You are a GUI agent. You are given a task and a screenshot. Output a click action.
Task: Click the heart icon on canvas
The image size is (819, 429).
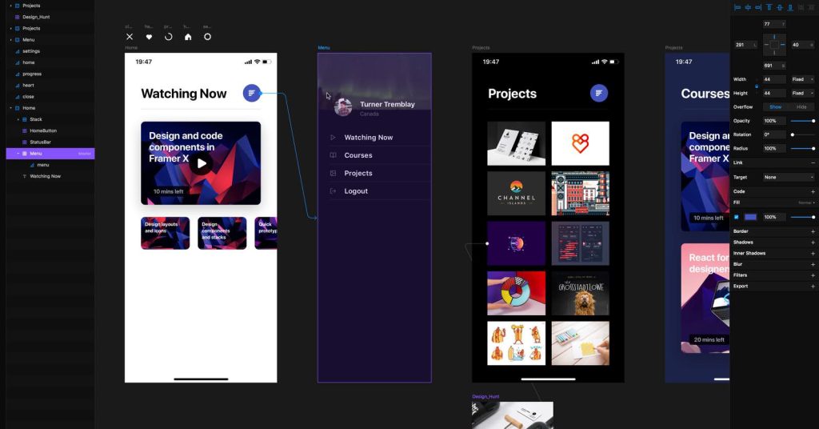[149, 37]
